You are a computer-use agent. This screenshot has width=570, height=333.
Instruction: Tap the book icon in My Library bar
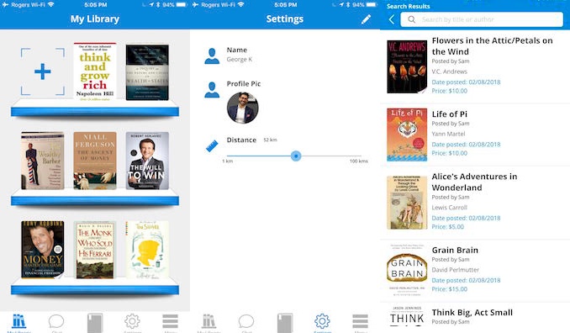pos(95,322)
